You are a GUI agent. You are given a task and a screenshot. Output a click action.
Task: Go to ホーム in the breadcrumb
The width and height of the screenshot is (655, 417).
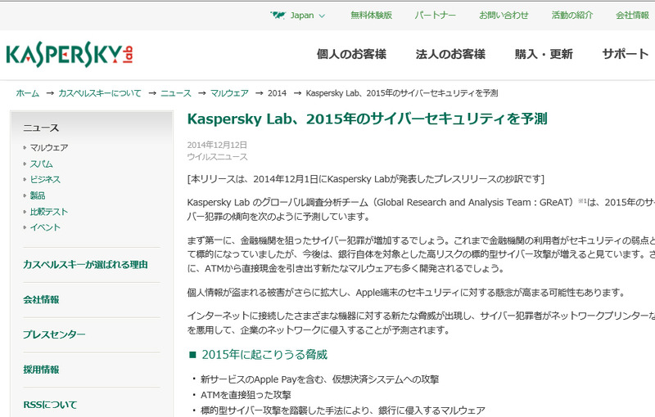pos(27,93)
